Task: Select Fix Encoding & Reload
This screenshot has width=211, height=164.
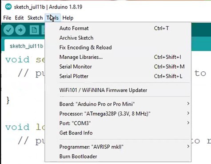Action: click(118, 47)
